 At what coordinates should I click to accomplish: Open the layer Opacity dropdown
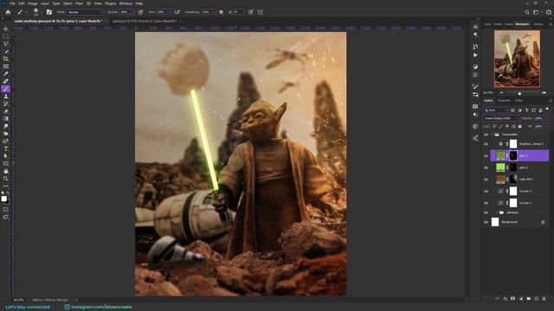(x=545, y=118)
